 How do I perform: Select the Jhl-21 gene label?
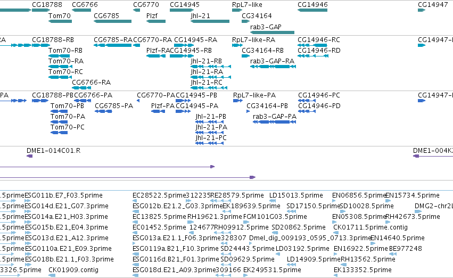[x=200, y=15]
